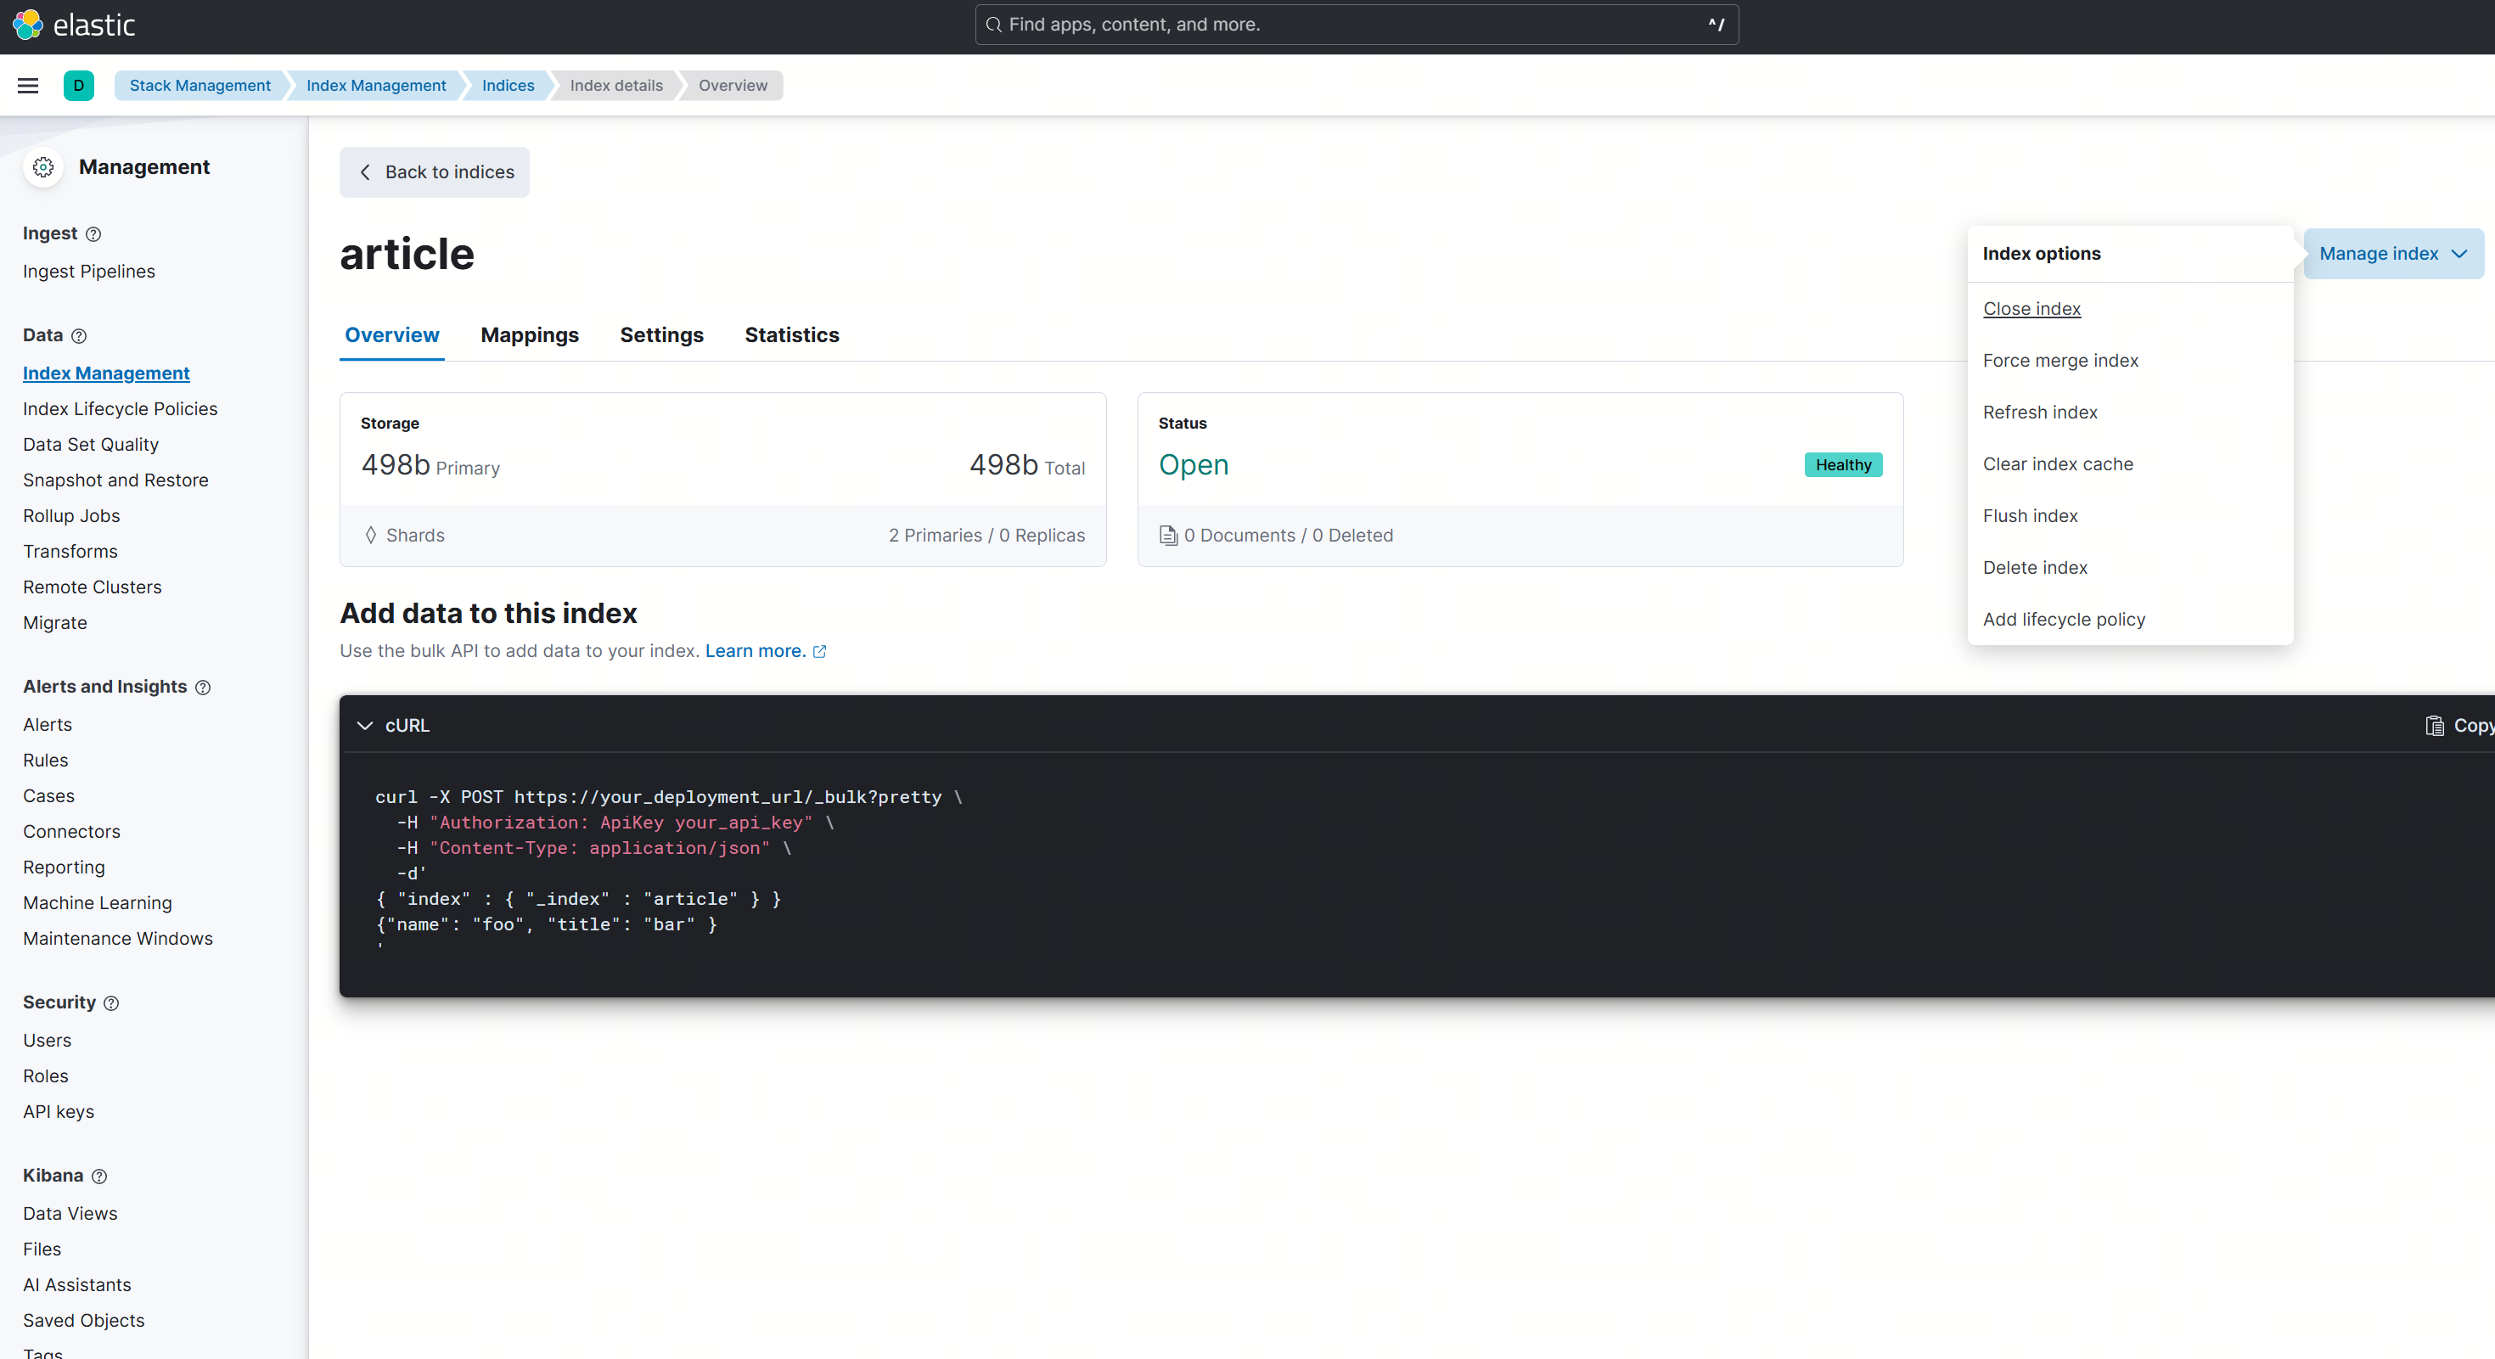Image resolution: width=2495 pixels, height=1359 pixels.
Task: Open Migrate page
Action: tap(55, 624)
